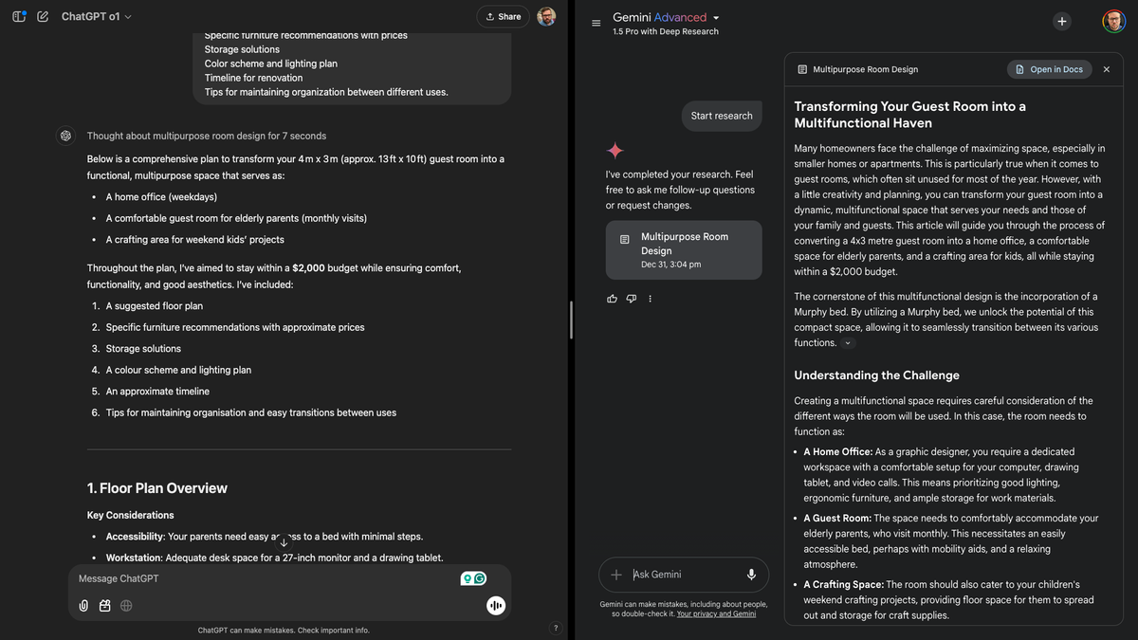The image size is (1138, 640).
Task: Open more options under Gemini's response
Action: click(x=650, y=299)
